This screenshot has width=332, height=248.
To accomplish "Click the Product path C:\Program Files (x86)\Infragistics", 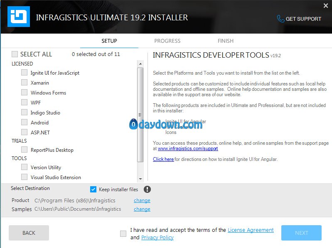I will point(75,200).
